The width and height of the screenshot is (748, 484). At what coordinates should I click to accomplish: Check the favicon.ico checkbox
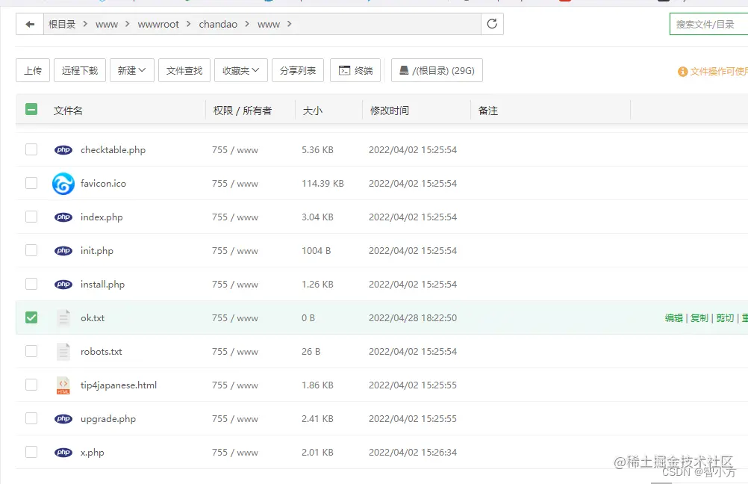(x=31, y=183)
